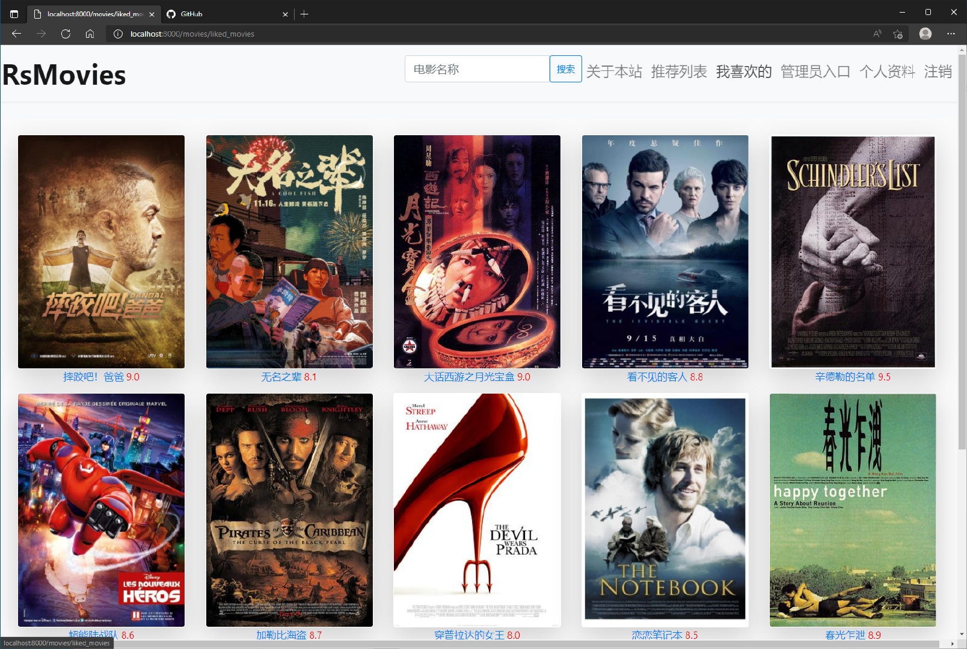Image resolution: width=967 pixels, height=649 pixels.
Task: Click the 辛德勒的名单 9.5 title link
Action: pyautogui.click(x=853, y=377)
